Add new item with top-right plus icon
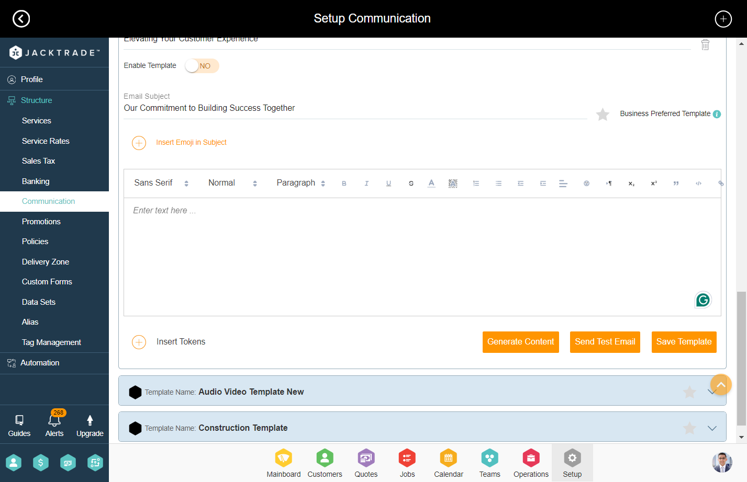The height and width of the screenshot is (482, 747). coord(723,19)
